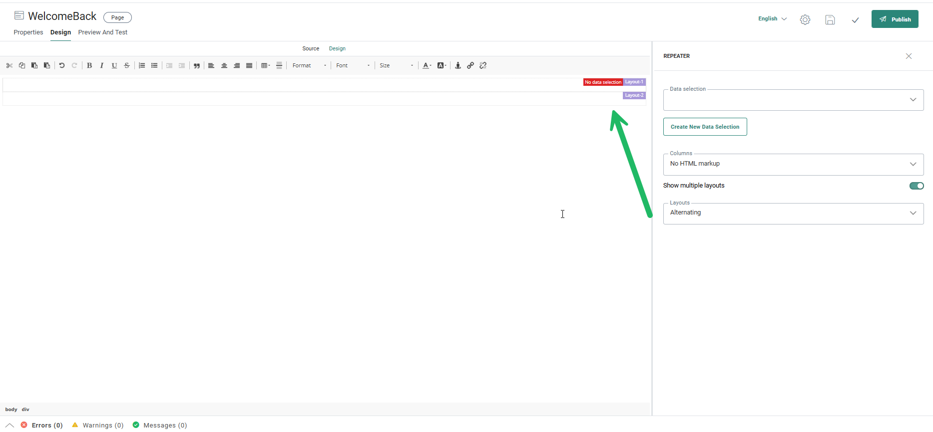Open the Layouts Alternating dropdown
Screen dimensions: 933x432
click(x=793, y=213)
